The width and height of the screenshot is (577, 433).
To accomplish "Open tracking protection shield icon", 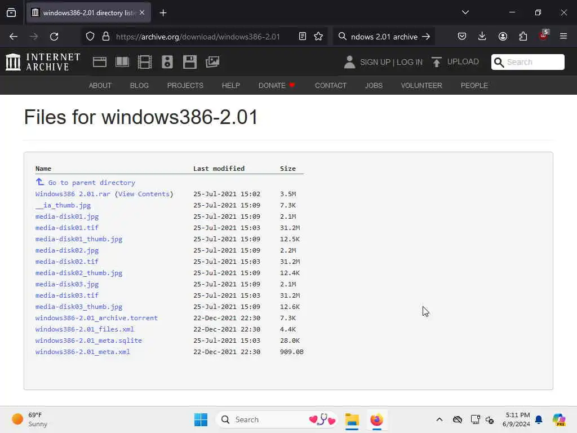I will click(90, 37).
